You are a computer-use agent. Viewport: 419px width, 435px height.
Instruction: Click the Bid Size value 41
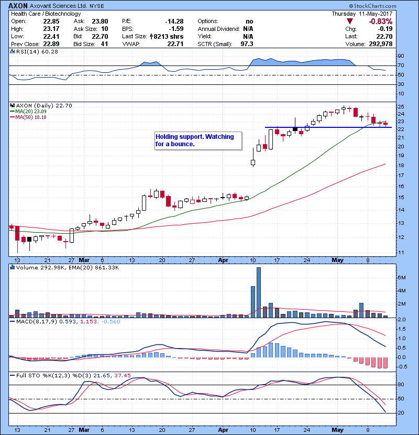coord(105,44)
